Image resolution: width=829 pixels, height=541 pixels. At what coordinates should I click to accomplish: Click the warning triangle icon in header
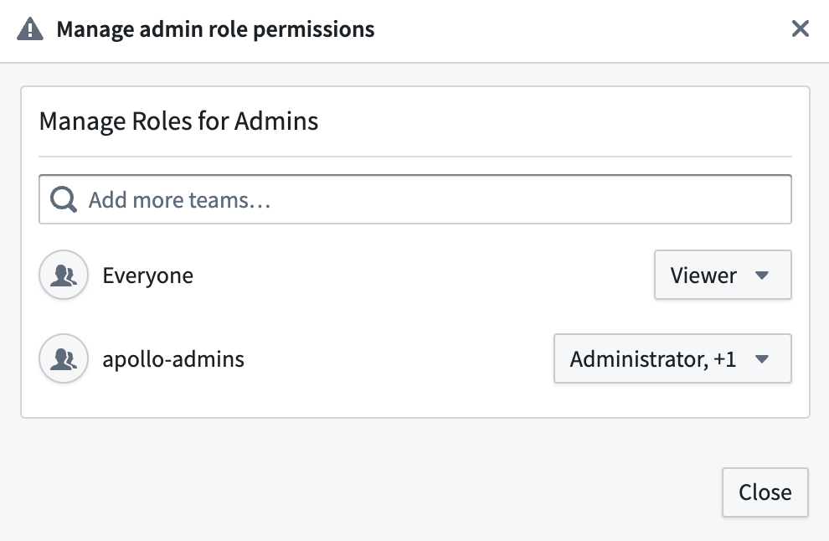point(30,28)
